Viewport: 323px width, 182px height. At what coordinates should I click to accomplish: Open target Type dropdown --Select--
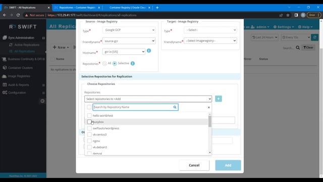210,30
